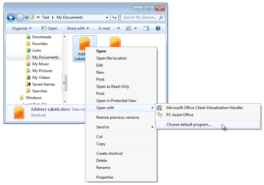Select the second orange document file
The width and height of the screenshot is (264, 185).
[115, 42]
